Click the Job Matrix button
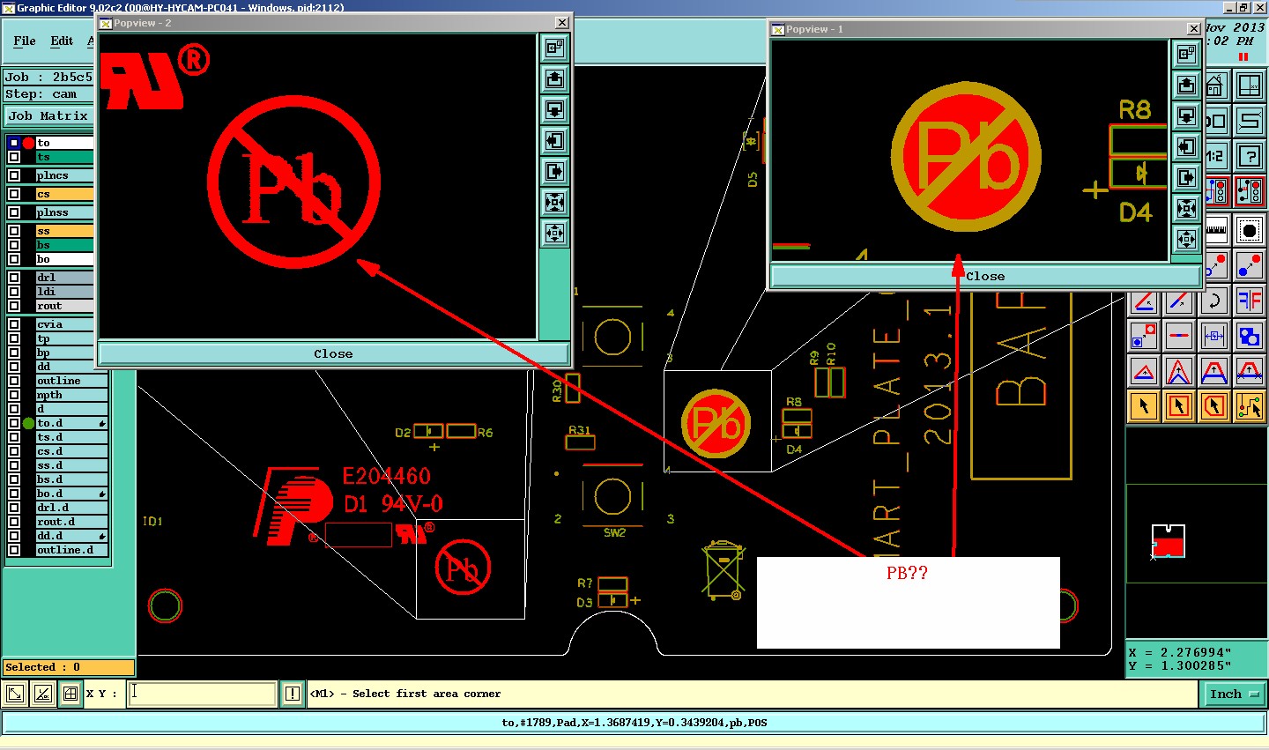The width and height of the screenshot is (1269, 750). coord(48,115)
